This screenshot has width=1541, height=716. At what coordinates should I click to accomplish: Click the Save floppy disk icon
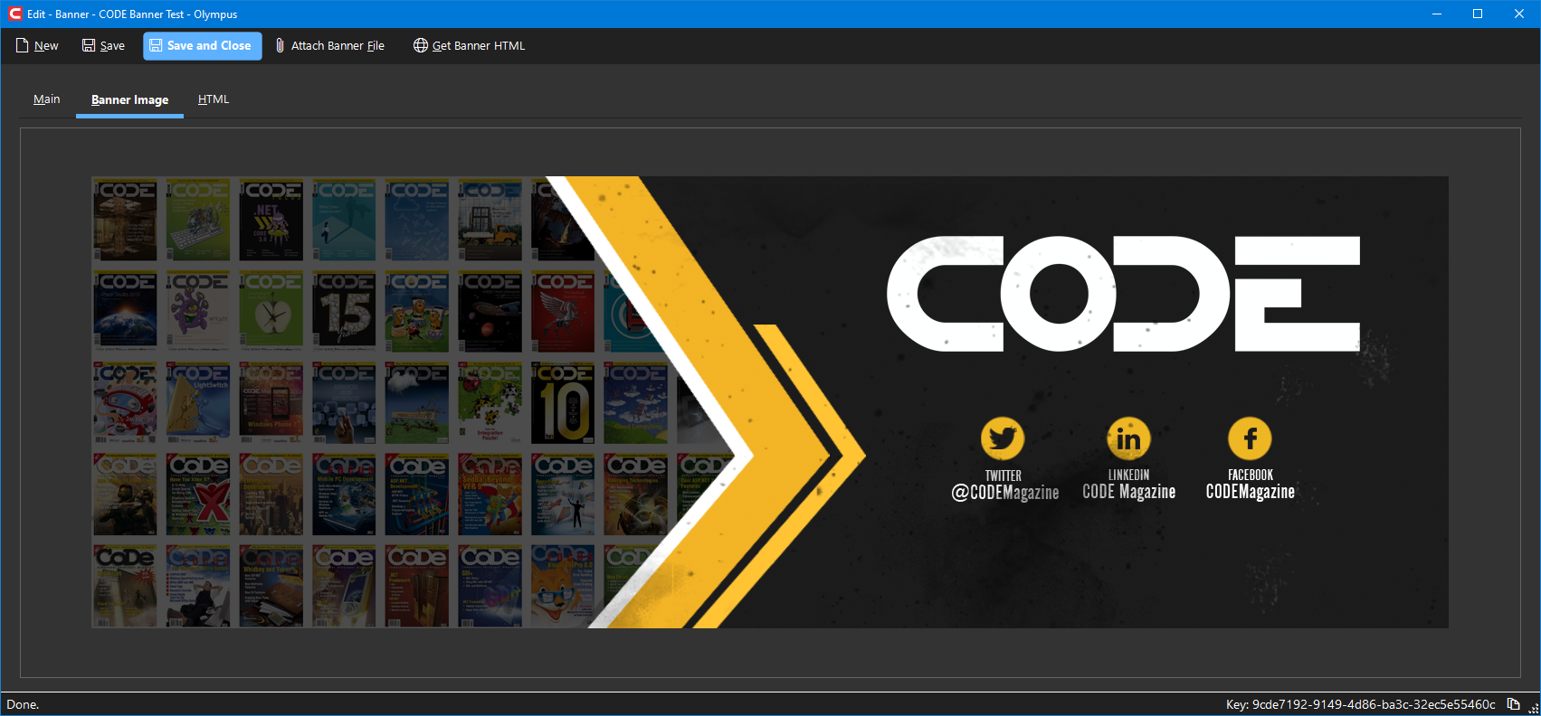click(89, 45)
